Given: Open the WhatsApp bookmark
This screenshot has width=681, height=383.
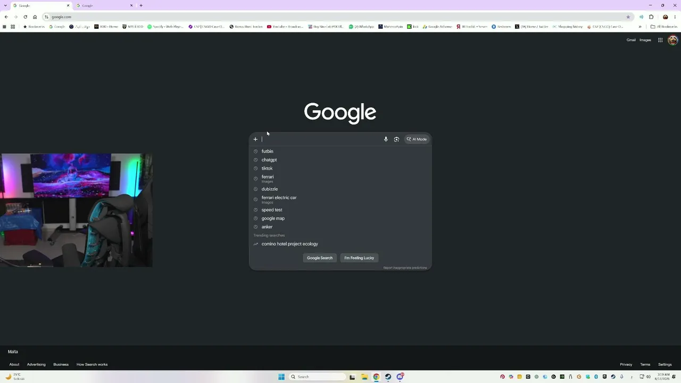Looking at the screenshot, I should (x=362, y=27).
